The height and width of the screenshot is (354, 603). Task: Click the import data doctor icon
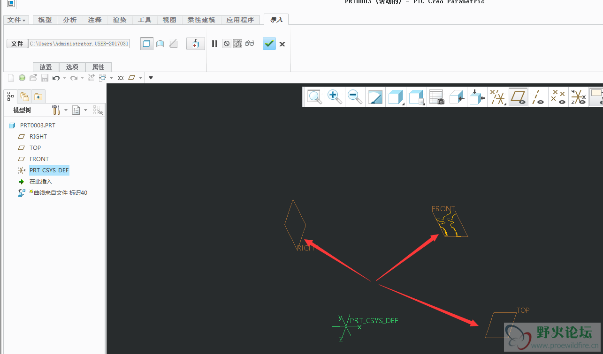coord(195,44)
